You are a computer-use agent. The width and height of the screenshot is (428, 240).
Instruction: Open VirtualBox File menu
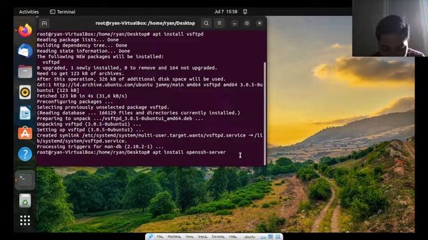coord(160,237)
